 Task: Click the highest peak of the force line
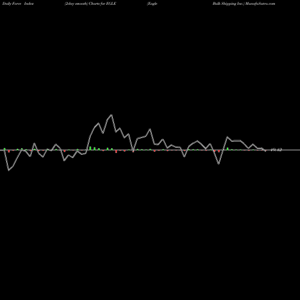pos(112,115)
